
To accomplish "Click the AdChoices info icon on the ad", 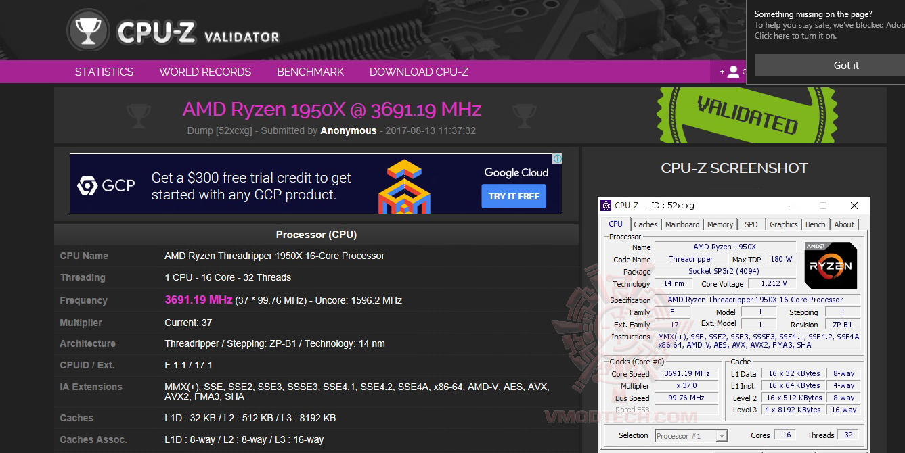I will 556,158.
